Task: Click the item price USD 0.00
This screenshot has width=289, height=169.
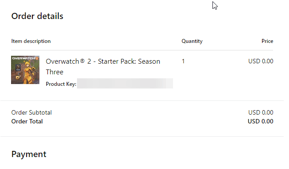Action: 261,61
